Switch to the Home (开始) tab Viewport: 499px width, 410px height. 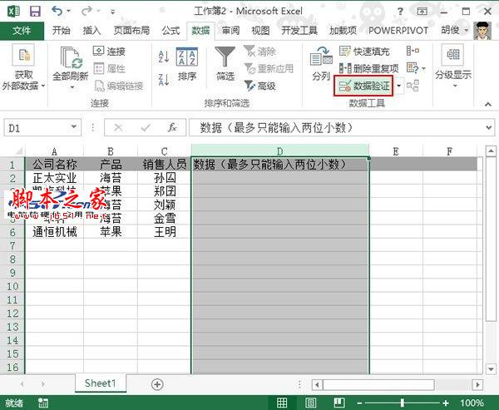[x=61, y=31]
